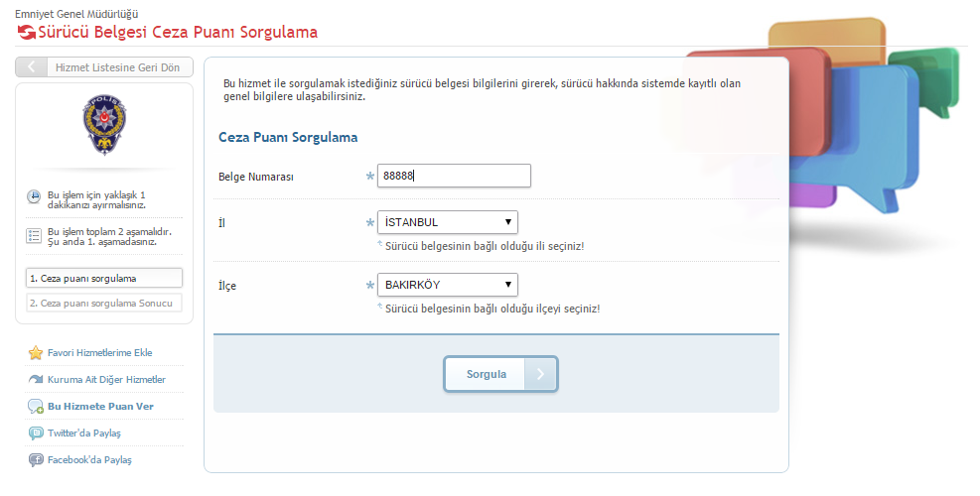The image size is (980, 496).
Task: Open the Bu Hizmete Puan Ver link
Action: [x=100, y=406]
